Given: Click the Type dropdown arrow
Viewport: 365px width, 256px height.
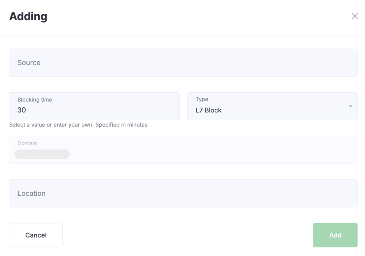Looking at the screenshot, I should [350, 106].
